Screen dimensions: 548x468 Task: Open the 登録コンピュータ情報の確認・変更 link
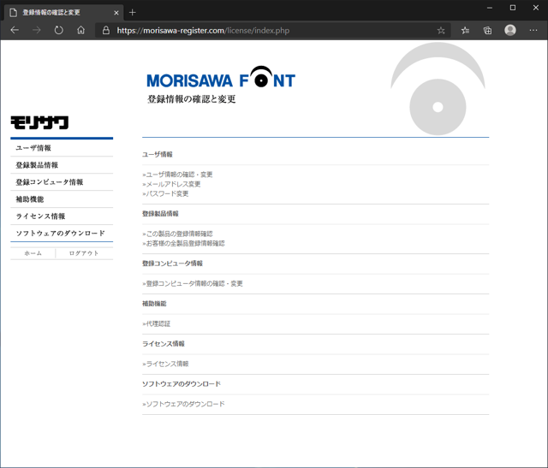[193, 283]
